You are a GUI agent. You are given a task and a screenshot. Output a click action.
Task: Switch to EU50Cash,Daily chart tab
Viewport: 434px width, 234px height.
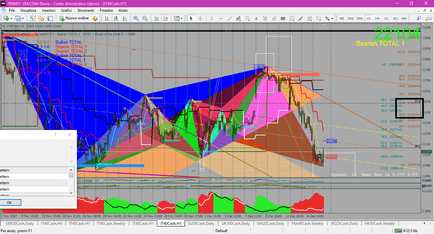click(x=201, y=224)
